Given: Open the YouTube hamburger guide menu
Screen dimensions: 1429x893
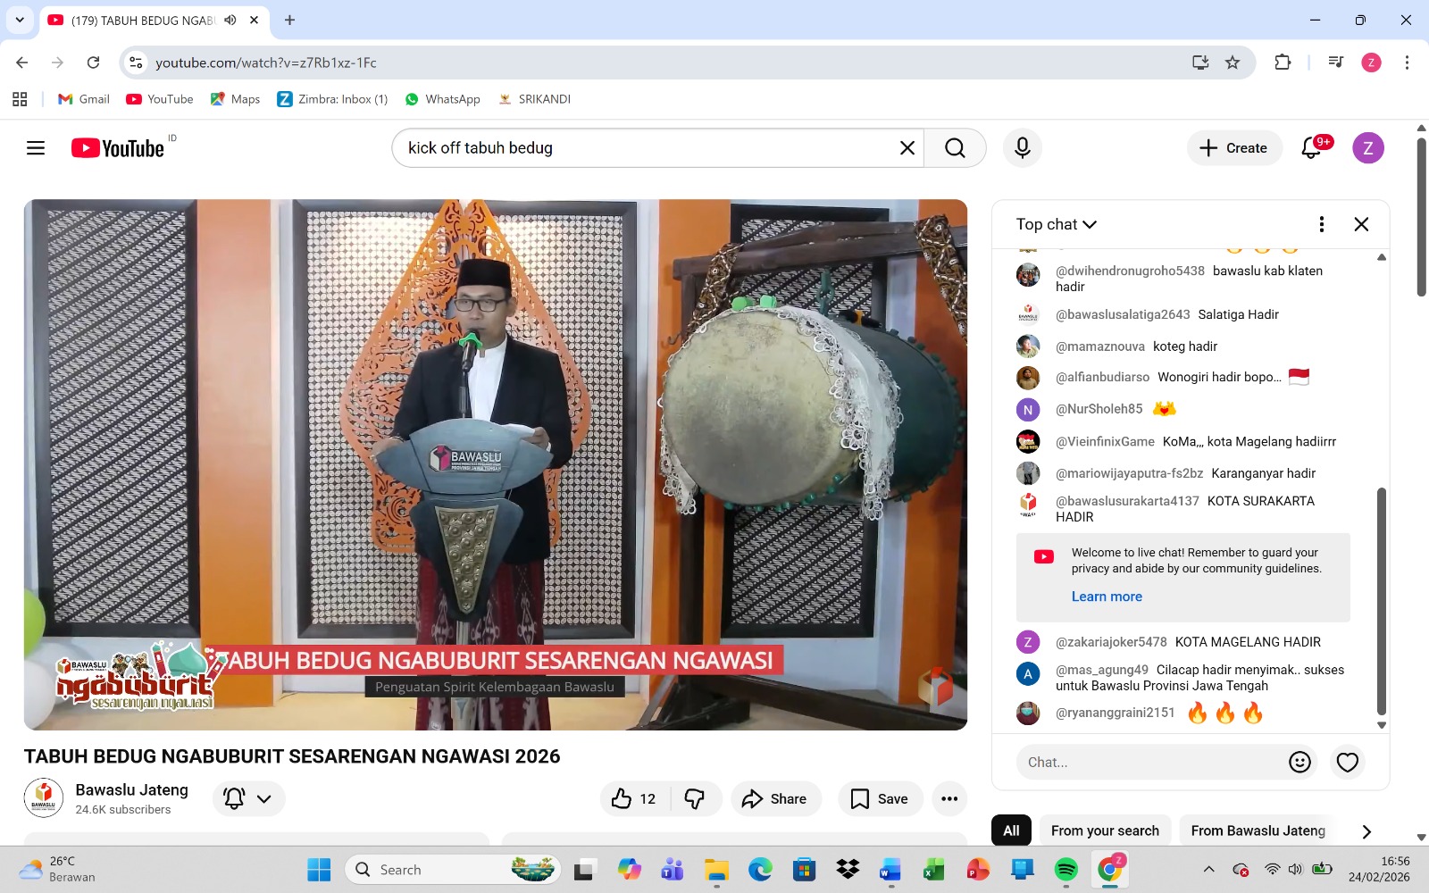Looking at the screenshot, I should (x=36, y=148).
